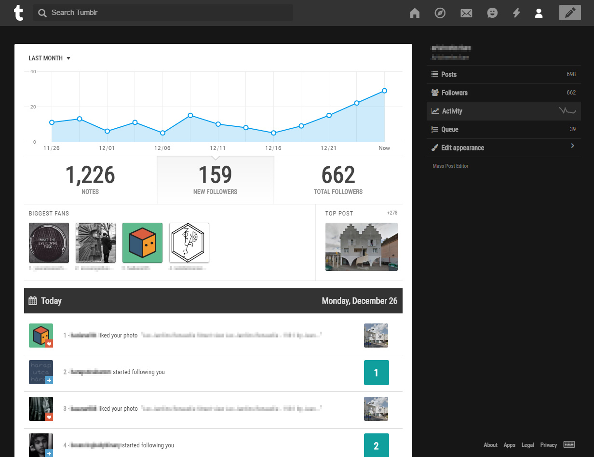Click the search magnifier icon
The image size is (594, 457).
(42, 13)
